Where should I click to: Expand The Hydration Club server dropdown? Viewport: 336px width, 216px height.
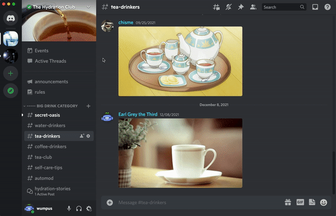coord(88,7)
